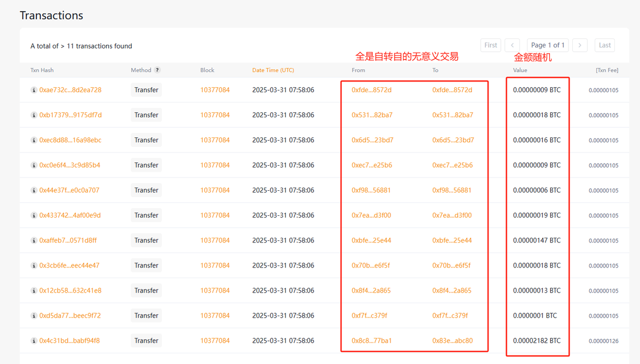Click info icon beside hash 0x3cb6fe...eec44e47

click(x=34, y=265)
